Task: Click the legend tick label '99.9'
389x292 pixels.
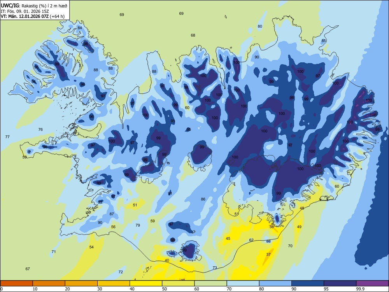Action: pyautogui.click(x=360, y=289)
